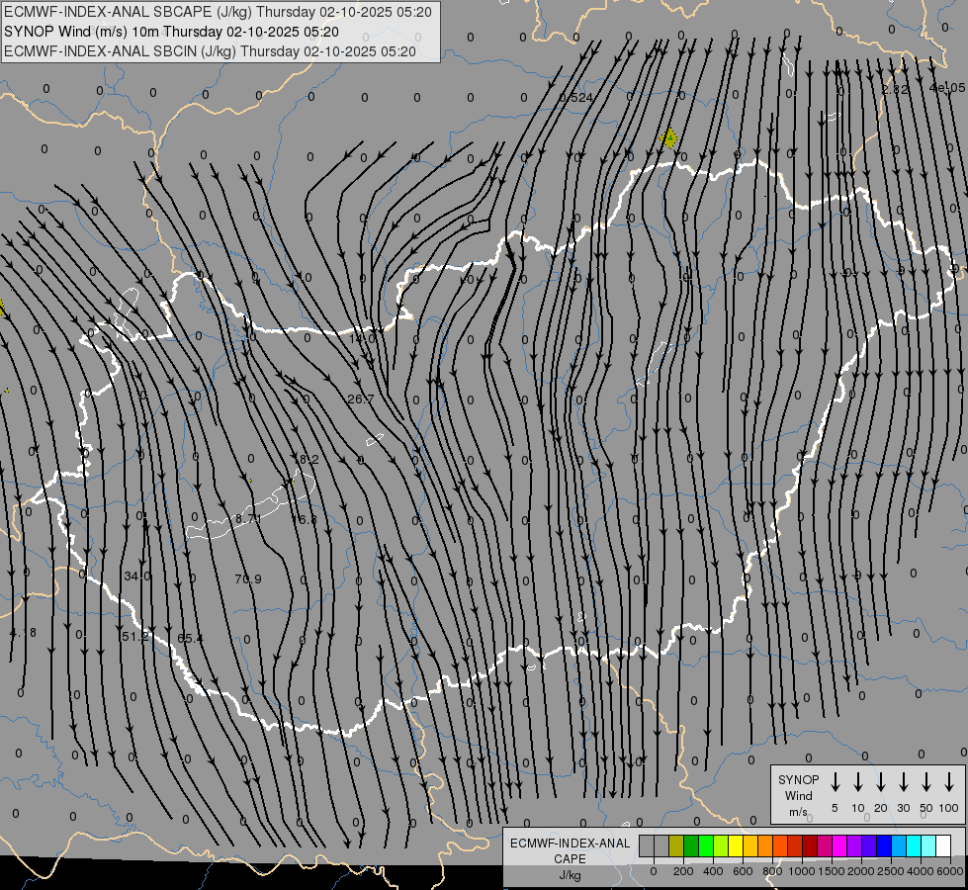Click the 50 m/s arrow in wind legend
Screen dimensions: 968x890
pos(926,782)
